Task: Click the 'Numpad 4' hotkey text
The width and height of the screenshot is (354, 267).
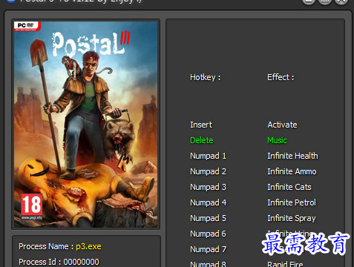Action: point(208,202)
